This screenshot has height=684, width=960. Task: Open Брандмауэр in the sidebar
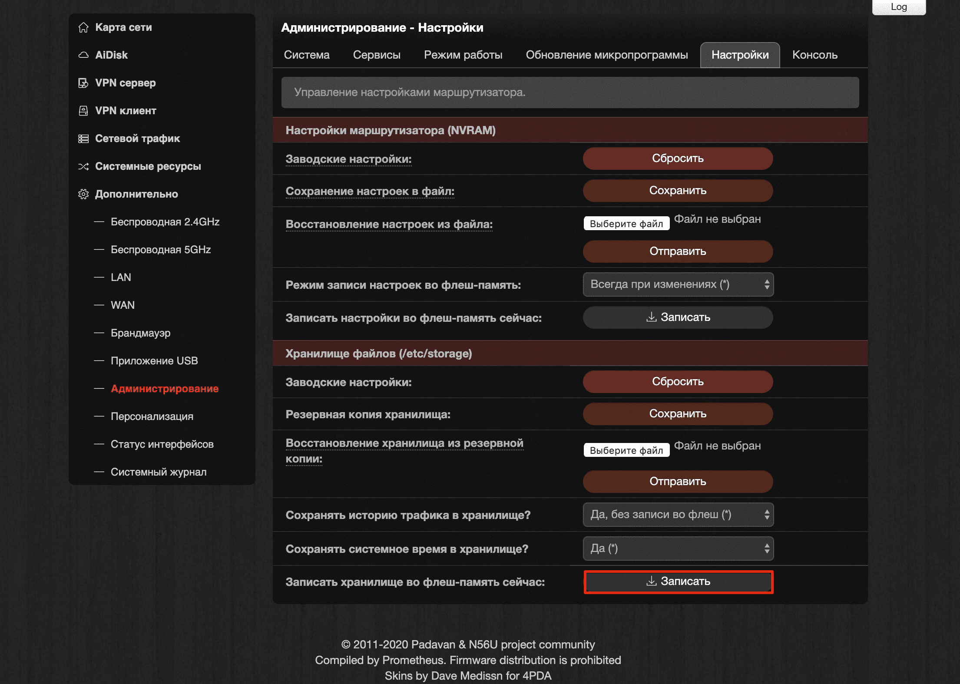[140, 333]
